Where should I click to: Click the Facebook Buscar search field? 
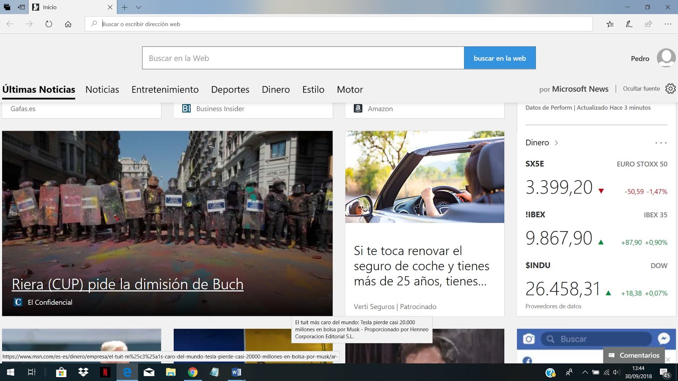[x=596, y=339]
